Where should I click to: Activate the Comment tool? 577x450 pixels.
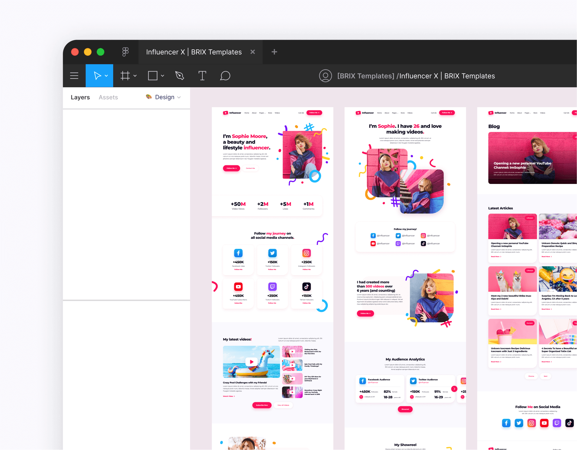(x=225, y=76)
